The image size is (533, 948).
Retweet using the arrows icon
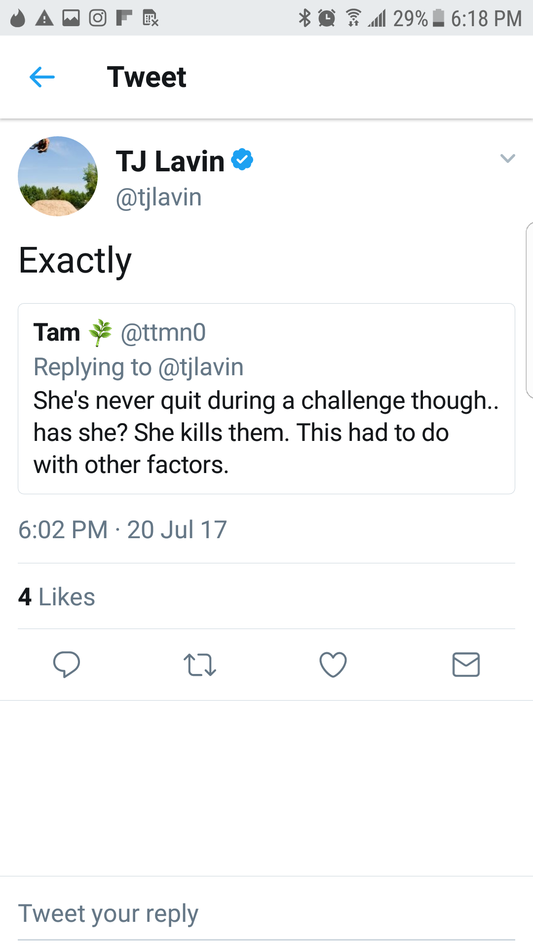(200, 665)
